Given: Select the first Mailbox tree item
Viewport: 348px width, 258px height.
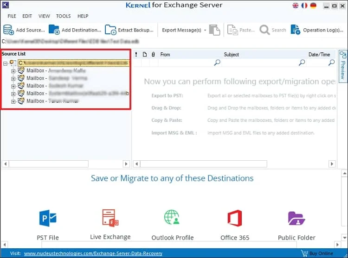Looking at the screenshot, I should click(x=56, y=71).
